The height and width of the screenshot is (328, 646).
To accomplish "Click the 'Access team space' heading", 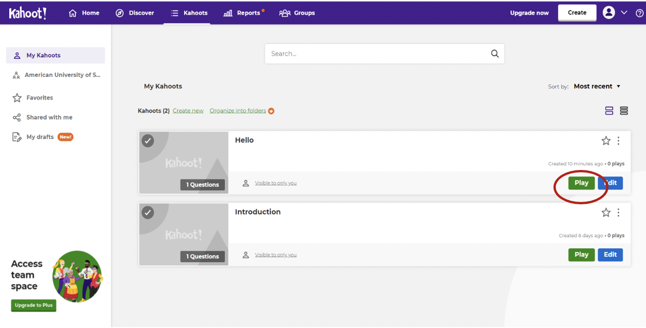I will (x=27, y=275).
